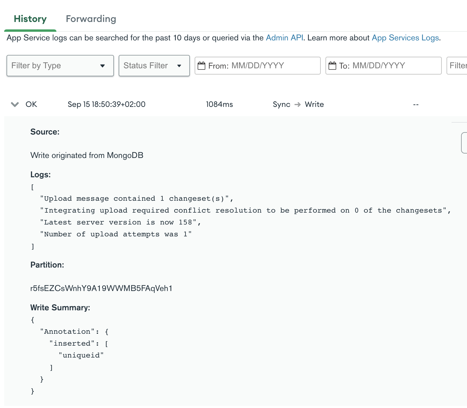Click the 1084ms duration value

point(219,105)
